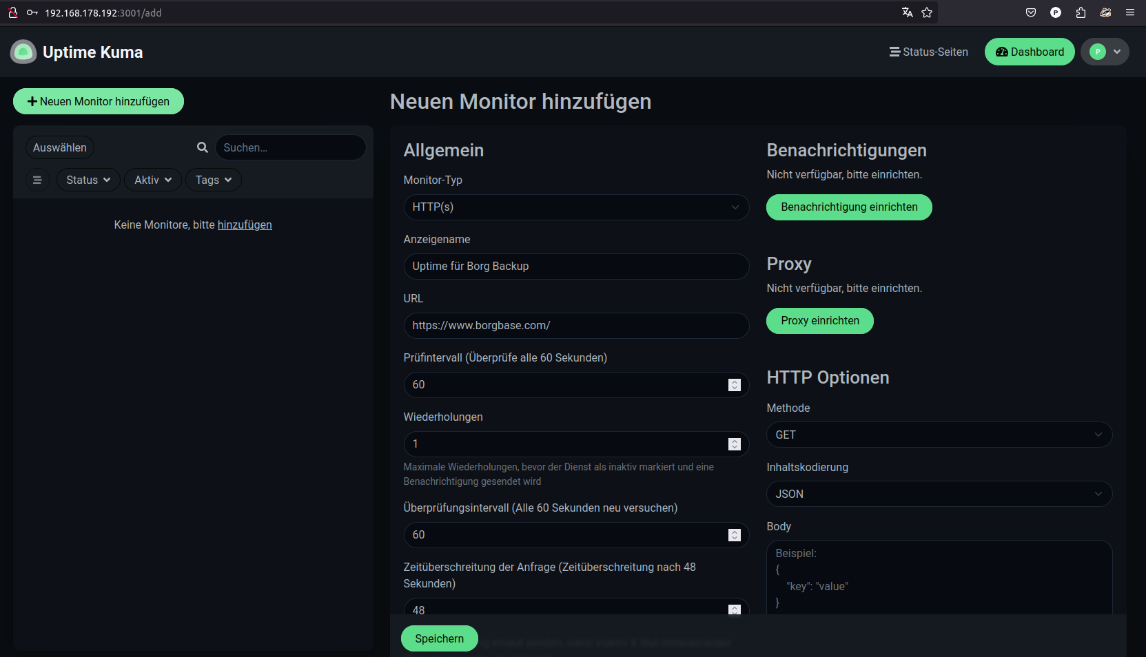Image resolution: width=1146 pixels, height=657 pixels.
Task: Expand the Tags filter dropdown
Action: [213, 180]
